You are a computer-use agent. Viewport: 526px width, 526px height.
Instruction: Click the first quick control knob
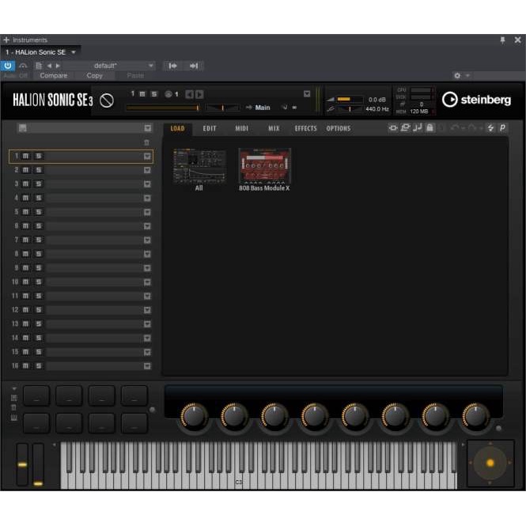[194, 416]
